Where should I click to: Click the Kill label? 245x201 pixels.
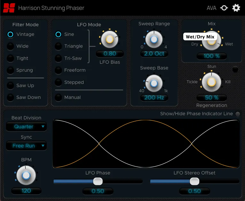tap(228, 82)
